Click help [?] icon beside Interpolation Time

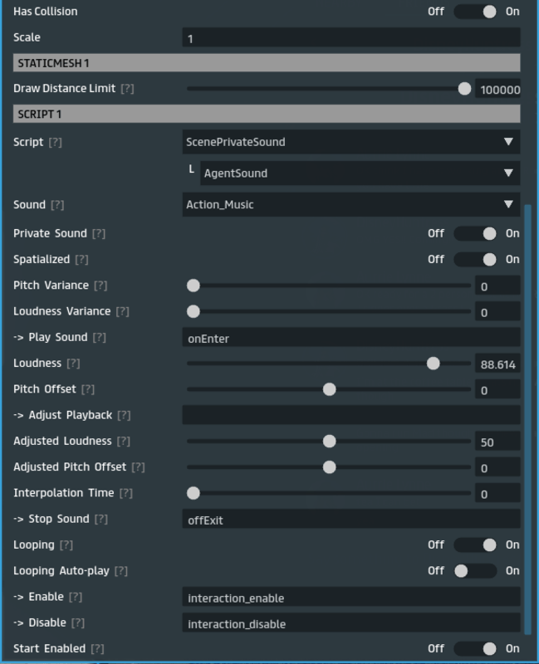[126, 493]
